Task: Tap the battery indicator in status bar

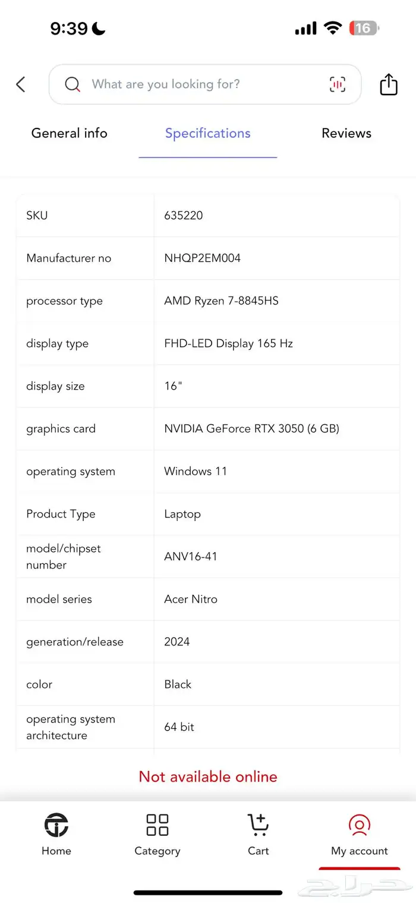Action: (364, 28)
